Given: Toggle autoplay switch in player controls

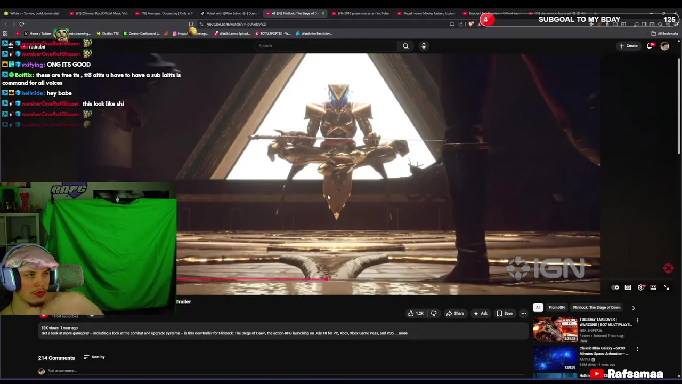Looking at the screenshot, I should [615, 287].
